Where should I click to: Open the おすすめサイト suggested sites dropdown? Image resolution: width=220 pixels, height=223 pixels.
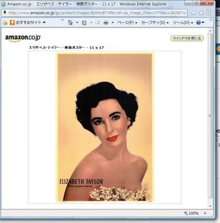point(27,22)
